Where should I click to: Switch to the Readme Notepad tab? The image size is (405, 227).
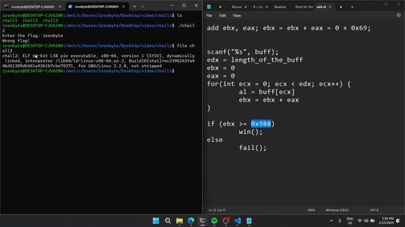[x=280, y=7]
